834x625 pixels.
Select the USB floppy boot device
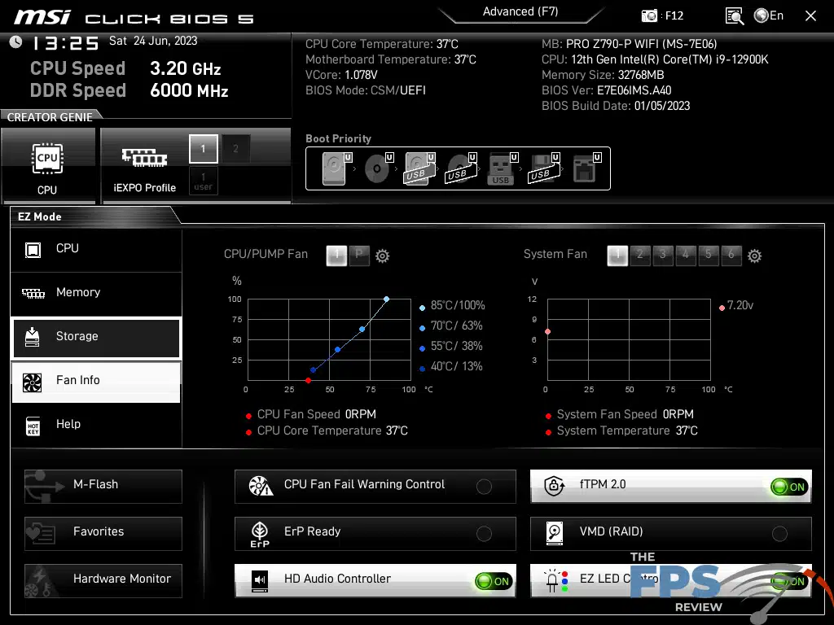point(543,168)
